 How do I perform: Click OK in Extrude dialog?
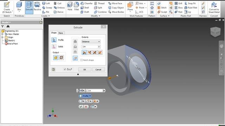click(x=85, y=70)
